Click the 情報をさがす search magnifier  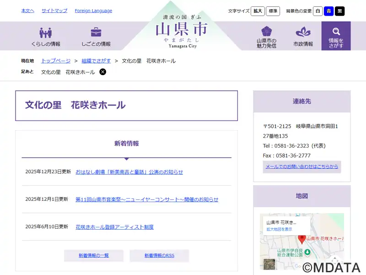(336, 32)
